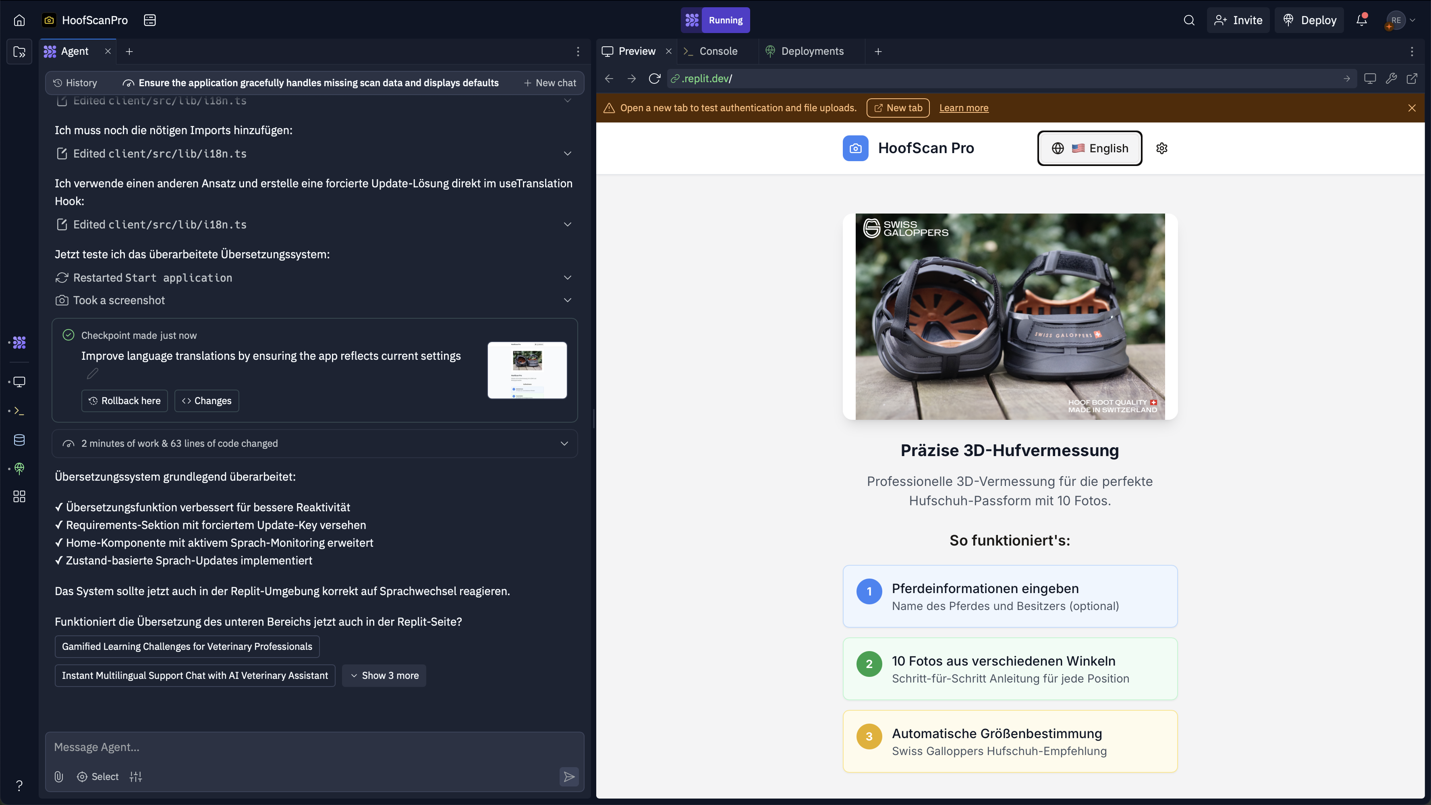Open the English language dropdown
This screenshot has width=1431, height=805.
point(1089,148)
